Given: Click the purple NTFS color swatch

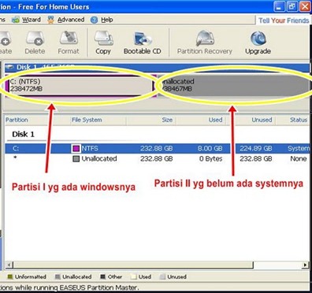Looking at the screenshot, I should click(76, 149).
